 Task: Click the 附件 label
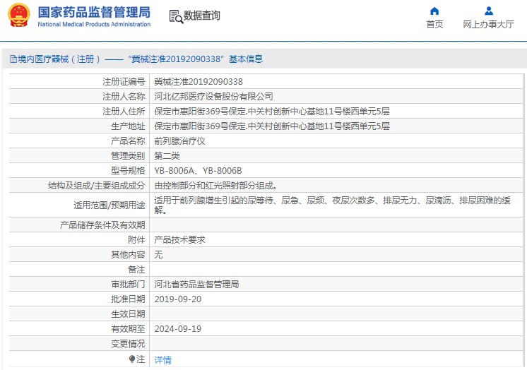point(136,240)
